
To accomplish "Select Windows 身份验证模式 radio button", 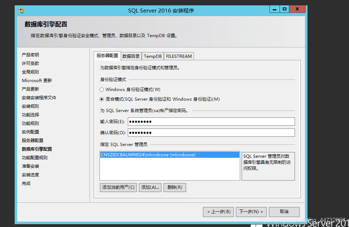I will (102, 90).
